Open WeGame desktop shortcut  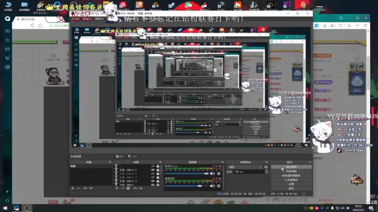pyautogui.click(x=155, y=6)
